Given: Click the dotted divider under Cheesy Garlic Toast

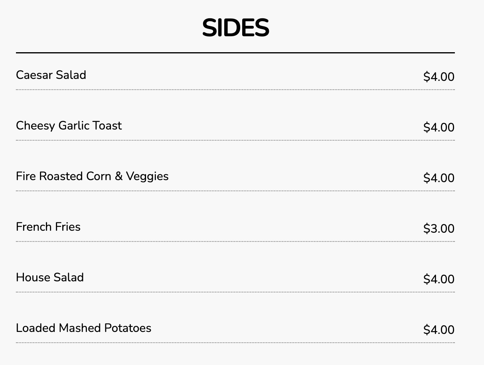Looking at the screenshot, I should pyautogui.click(x=235, y=140).
